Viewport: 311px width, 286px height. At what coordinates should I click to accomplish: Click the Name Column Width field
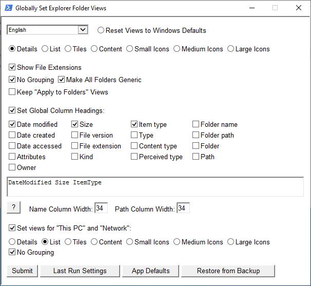(x=101, y=208)
